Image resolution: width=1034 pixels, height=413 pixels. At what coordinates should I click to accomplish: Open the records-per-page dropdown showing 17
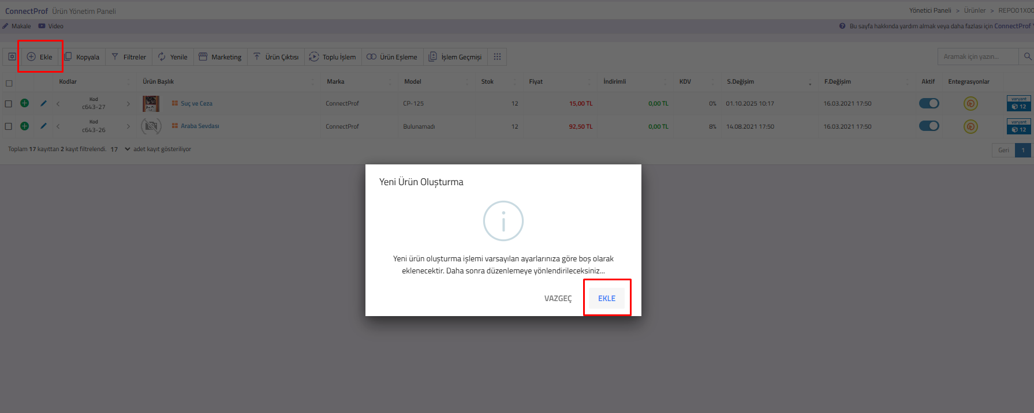[x=120, y=149]
